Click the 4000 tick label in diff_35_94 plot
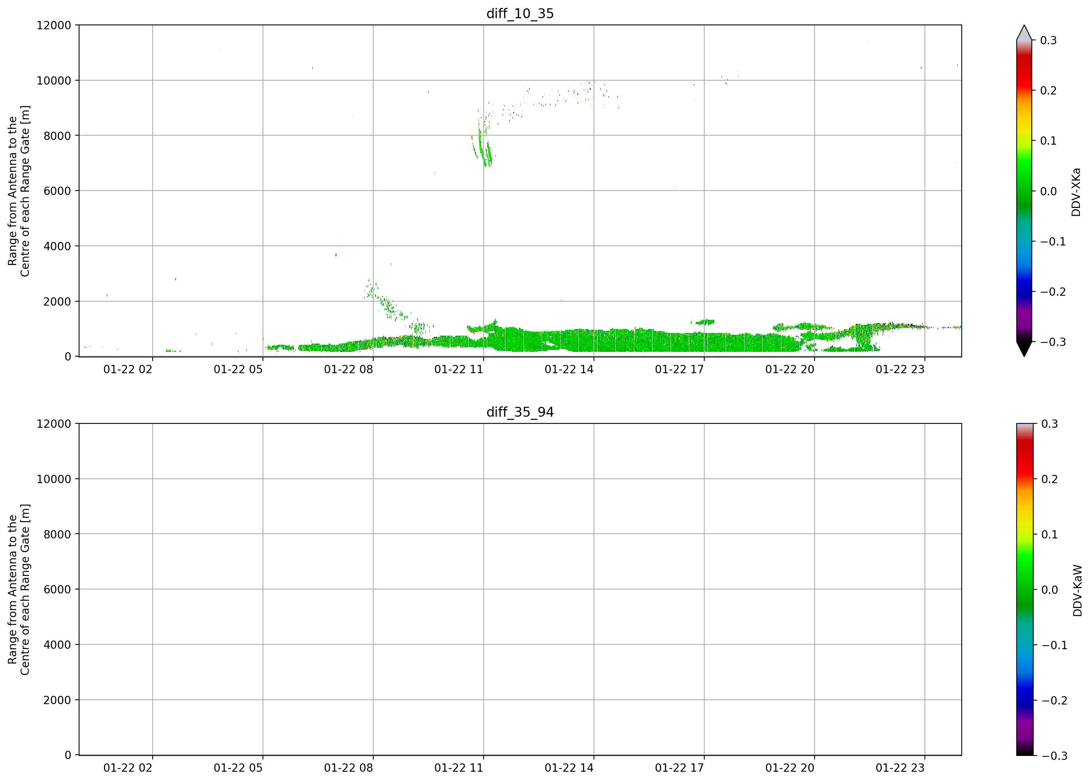The height and width of the screenshot is (782, 1091). click(57, 645)
